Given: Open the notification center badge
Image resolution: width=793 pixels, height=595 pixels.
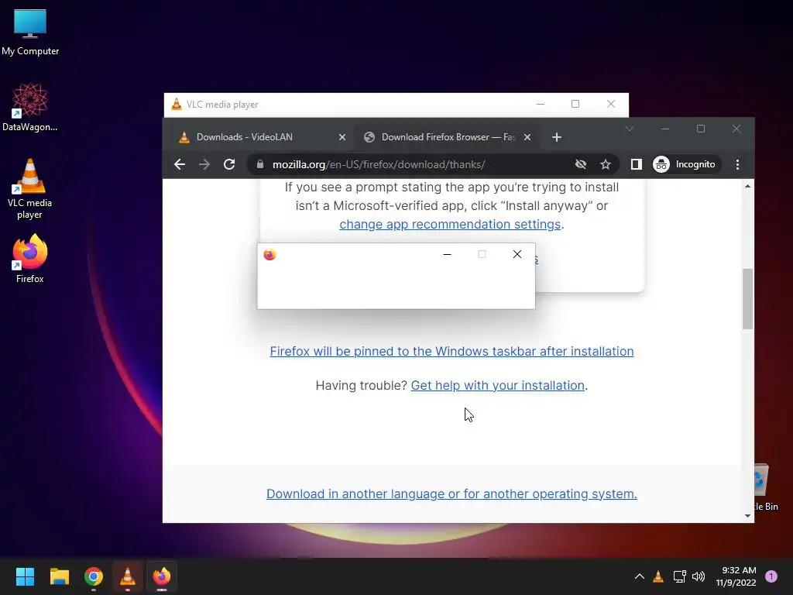Looking at the screenshot, I should point(771,576).
